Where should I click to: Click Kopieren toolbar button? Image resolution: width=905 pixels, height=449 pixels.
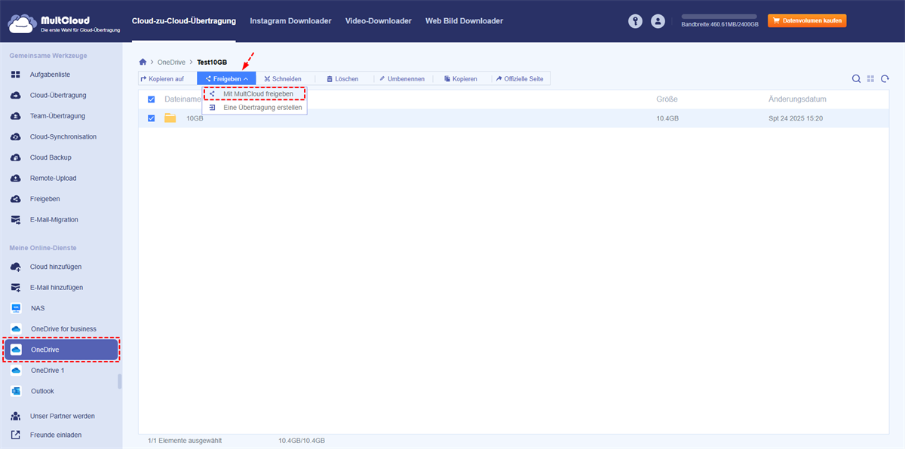(x=461, y=78)
